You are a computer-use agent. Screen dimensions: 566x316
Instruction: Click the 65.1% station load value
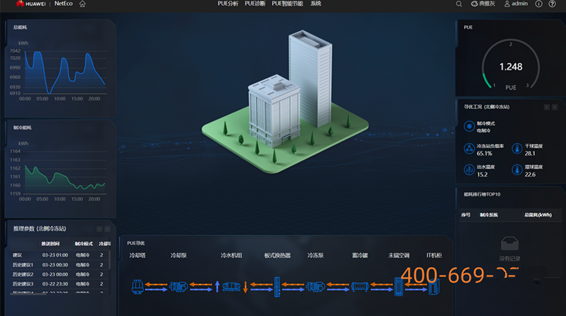click(485, 153)
